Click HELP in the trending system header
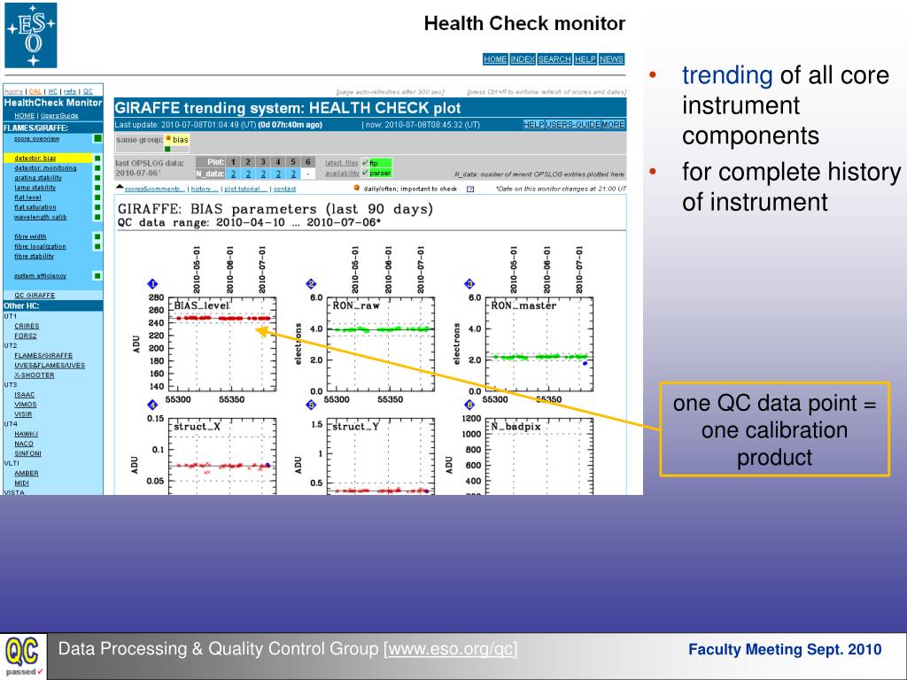This screenshot has width=907, height=680. pyautogui.click(x=533, y=124)
